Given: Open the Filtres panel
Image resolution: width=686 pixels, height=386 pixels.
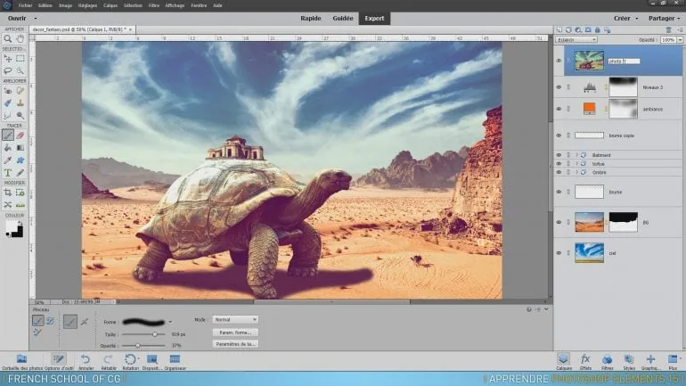Looking at the screenshot, I should pos(607,362).
